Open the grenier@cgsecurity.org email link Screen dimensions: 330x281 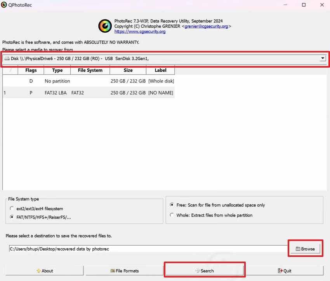pos(206,26)
